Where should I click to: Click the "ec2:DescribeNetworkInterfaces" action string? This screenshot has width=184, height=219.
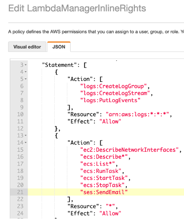pyautogui.click(x=129, y=150)
